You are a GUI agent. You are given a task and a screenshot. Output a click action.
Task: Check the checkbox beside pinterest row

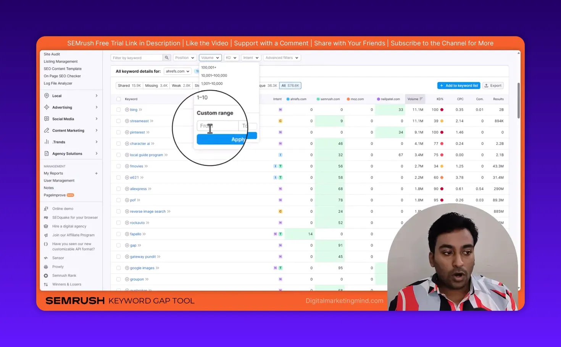click(x=118, y=132)
